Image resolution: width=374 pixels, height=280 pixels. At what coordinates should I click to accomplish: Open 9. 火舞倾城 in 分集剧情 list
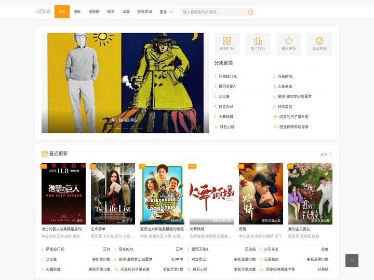(x=224, y=117)
